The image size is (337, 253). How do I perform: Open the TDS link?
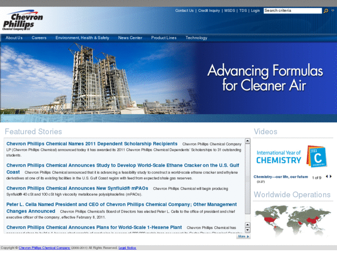click(x=243, y=11)
